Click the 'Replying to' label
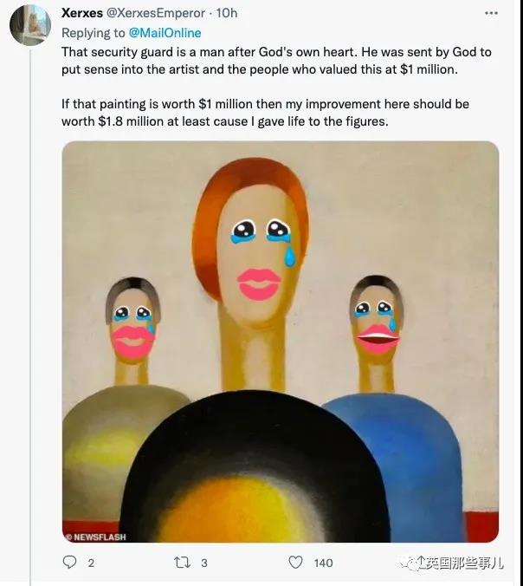This screenshot has height=586, width=523. 94,33
